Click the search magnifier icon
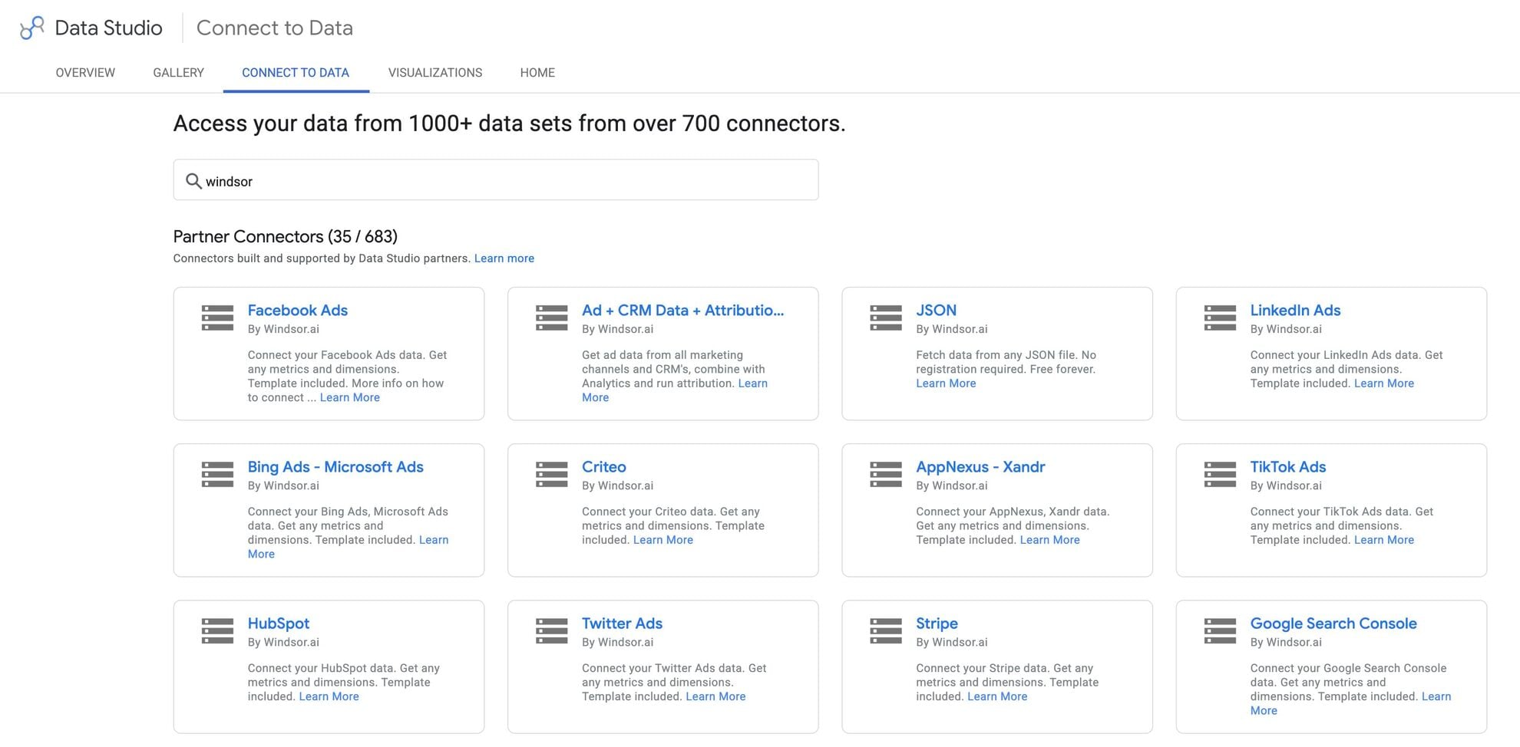 coord(194,180)
